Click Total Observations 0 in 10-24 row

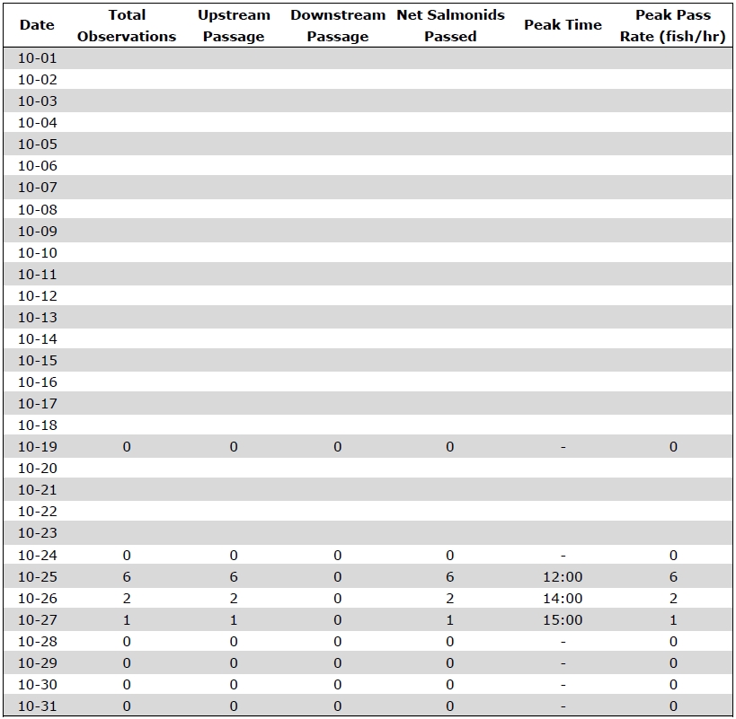[x=127, y=556]
